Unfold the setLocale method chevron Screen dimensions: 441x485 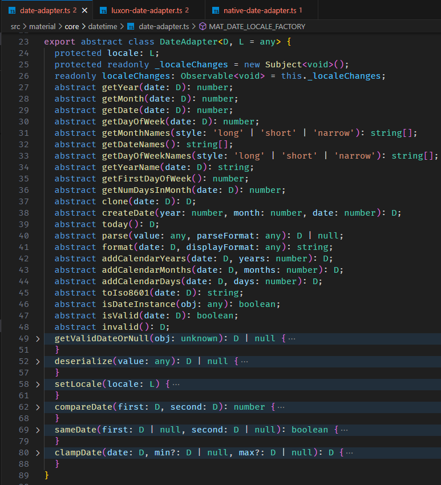pos(38,385)
